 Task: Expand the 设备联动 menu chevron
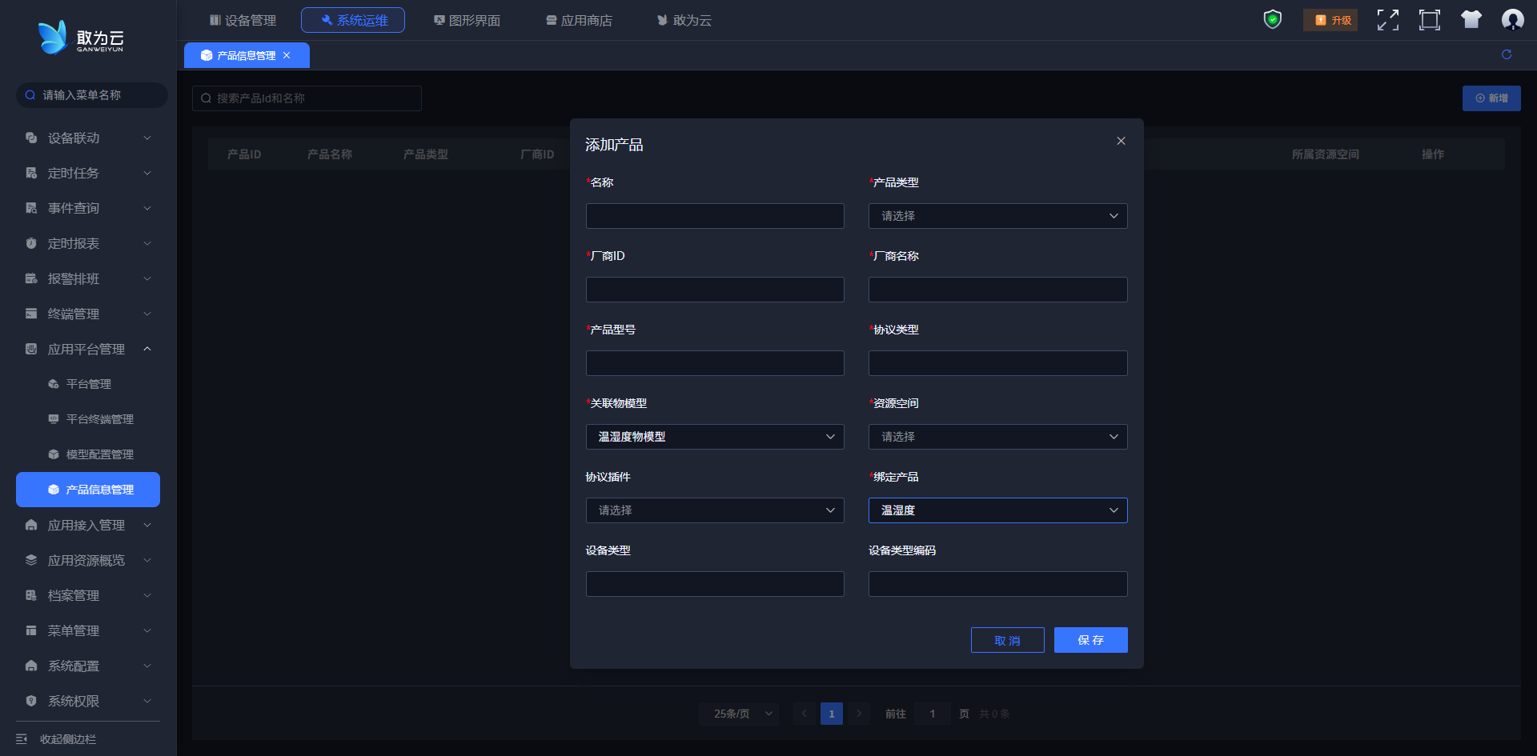tap(147, 138)
